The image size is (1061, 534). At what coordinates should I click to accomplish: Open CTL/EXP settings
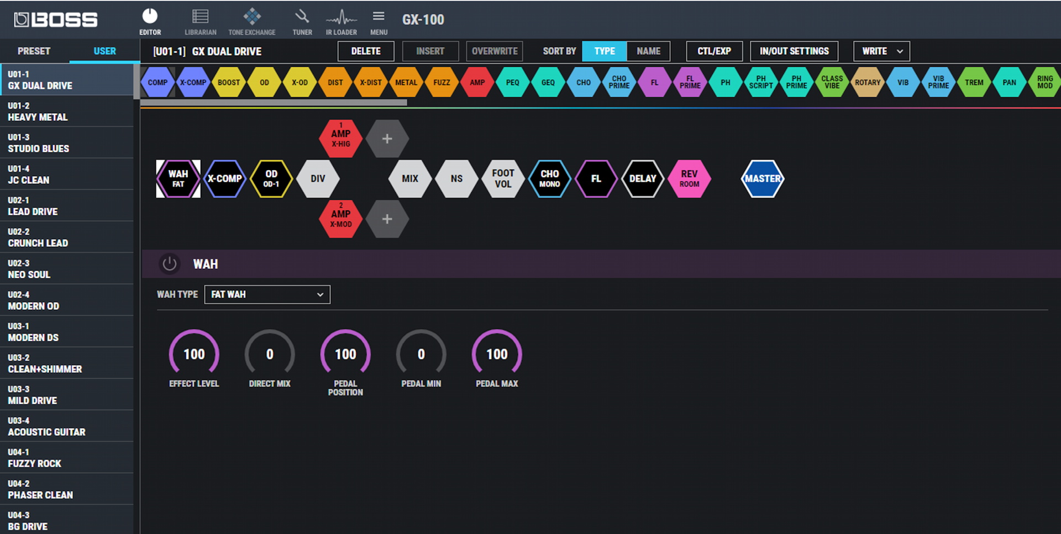pos(714,51)
